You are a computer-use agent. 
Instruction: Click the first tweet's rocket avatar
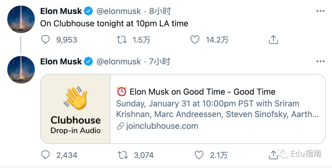(x=21, y=19)
